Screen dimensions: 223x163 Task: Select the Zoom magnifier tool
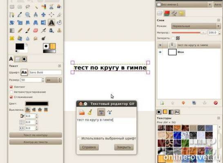click(28, 15)
